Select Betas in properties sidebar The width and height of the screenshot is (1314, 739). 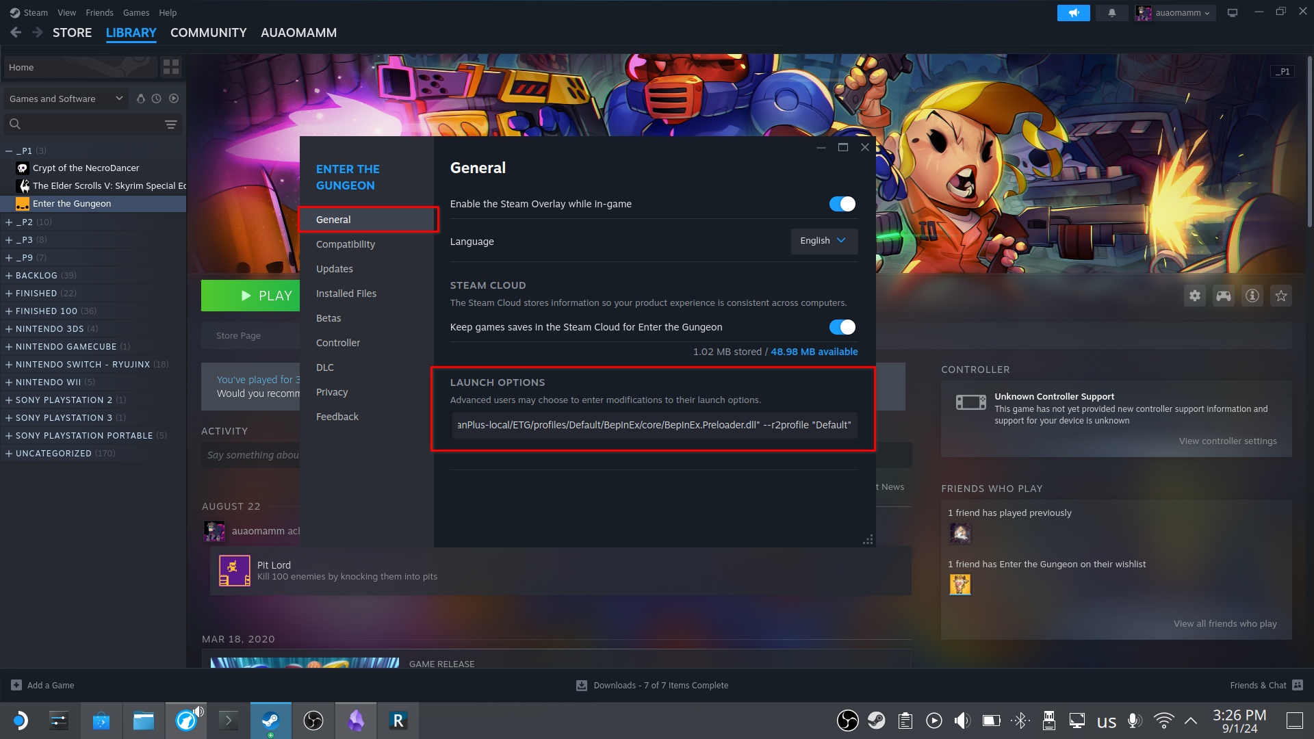tap(367, 318)
